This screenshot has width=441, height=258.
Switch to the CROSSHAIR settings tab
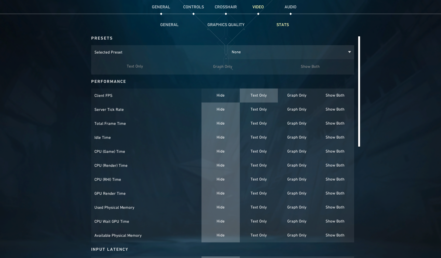coord(226,7)
